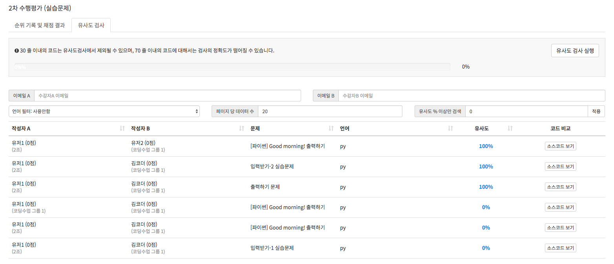
Task: Open 소스코드 보기 for 입력받기-1 실습문제 row
Action: (x=560, y=248)
